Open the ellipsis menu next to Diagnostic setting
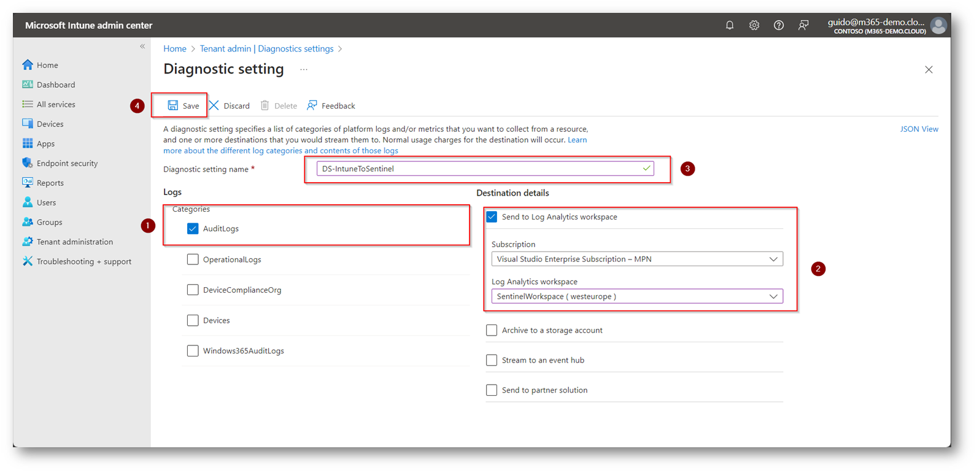977x473 pixels. pyautogui.click(x=304, y=69)
